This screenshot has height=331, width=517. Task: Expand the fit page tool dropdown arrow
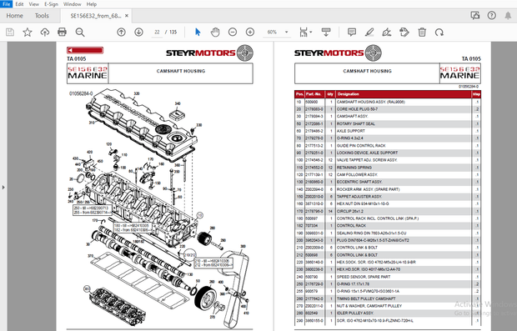(310, 32)
